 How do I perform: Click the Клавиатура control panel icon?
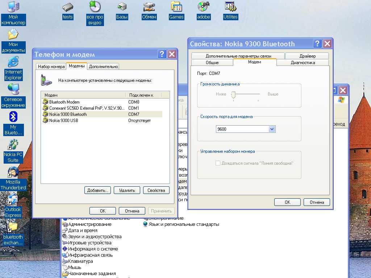click(65, 261)
